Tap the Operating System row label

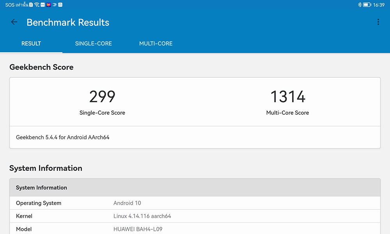click(39, 203)
